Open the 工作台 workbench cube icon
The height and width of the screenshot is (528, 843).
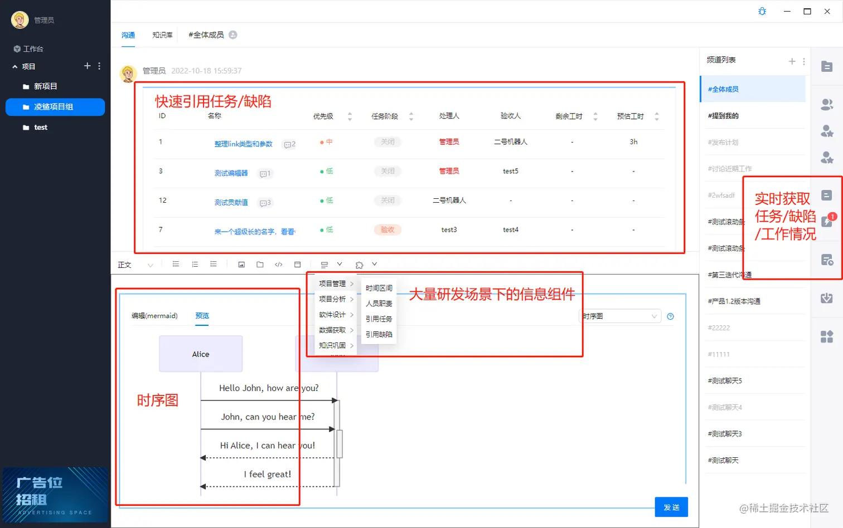pos(17,49)
